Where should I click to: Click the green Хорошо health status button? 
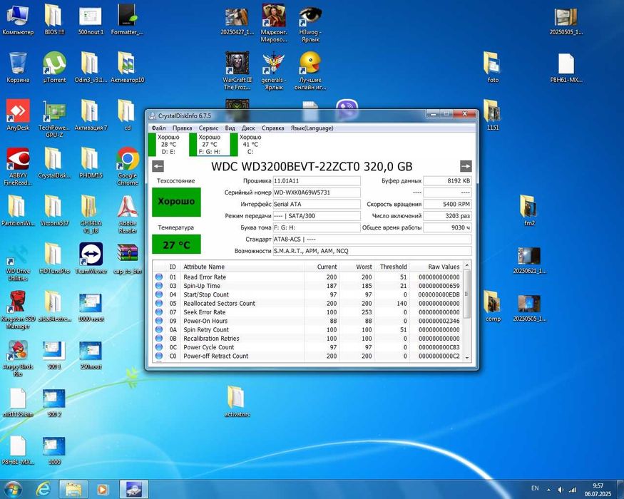[176, 202]
